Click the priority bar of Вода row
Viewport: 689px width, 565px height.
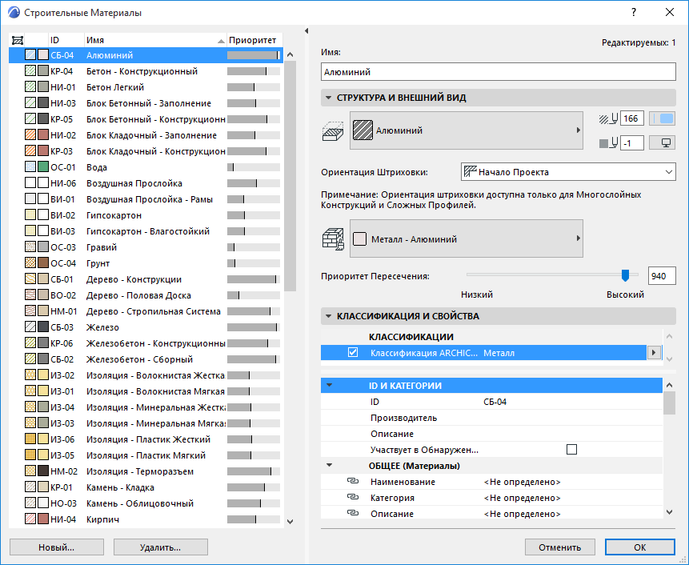click(254, 167)
